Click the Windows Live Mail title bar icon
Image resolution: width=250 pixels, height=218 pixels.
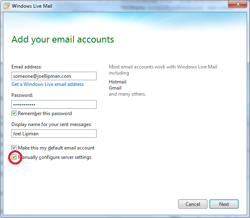point(6,6)
